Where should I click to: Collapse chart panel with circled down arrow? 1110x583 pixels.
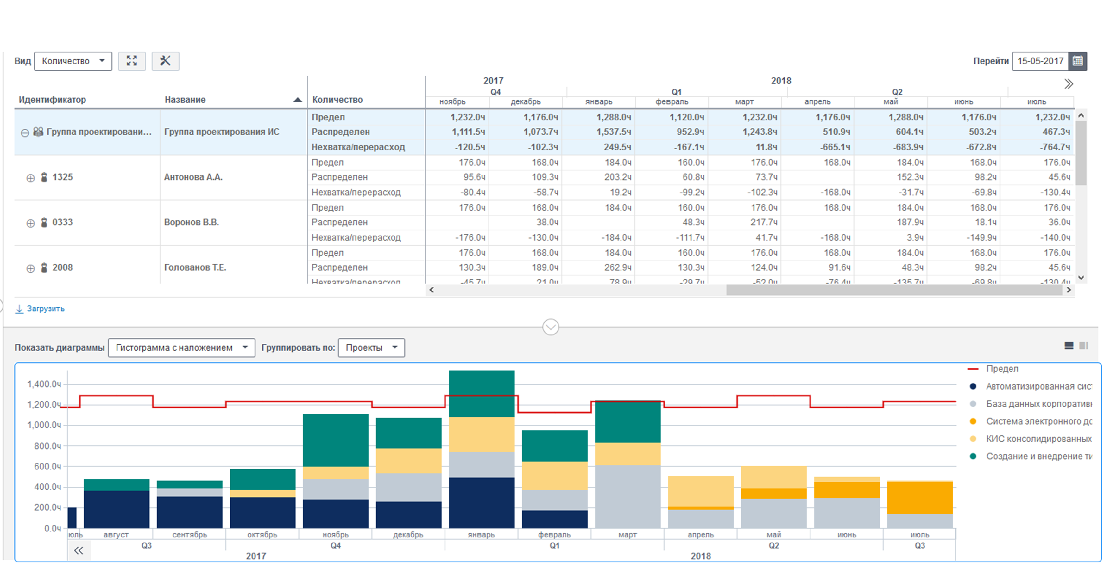[x=551, y=327]
